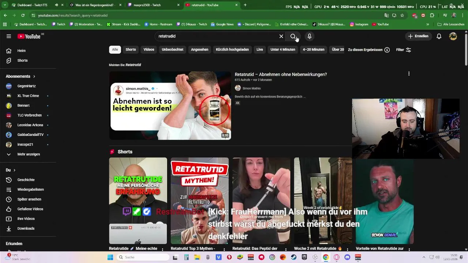This screenshot has width=468, height=263.
Task: Open Abnehmen ist so leicht geworden thumbnail
Action: click(170, 106)
